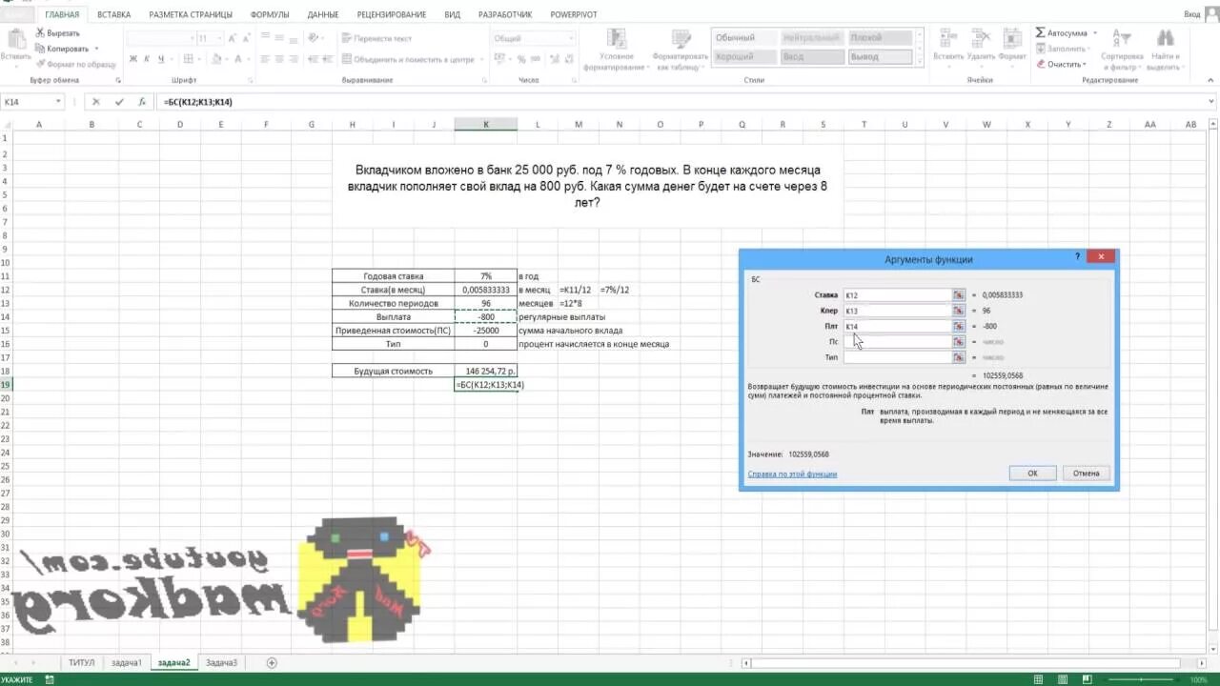The height and width of the screenshot is (686, 1220).
Task: Click the dialog help question mark
Action: point(1078,256)
